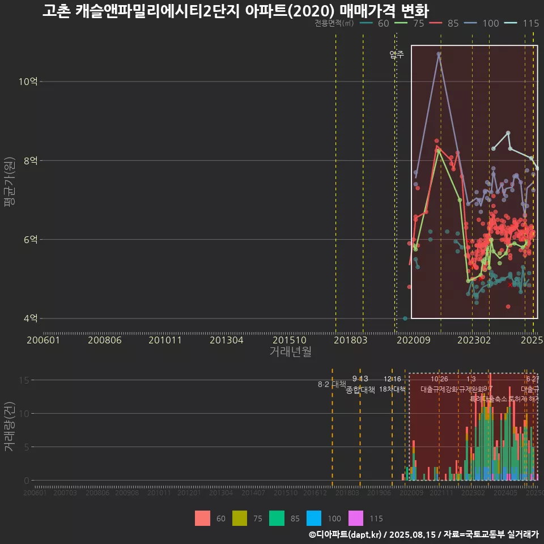
Task: Click the 201304 label on price chart axis
Action: tap(227, 340)
